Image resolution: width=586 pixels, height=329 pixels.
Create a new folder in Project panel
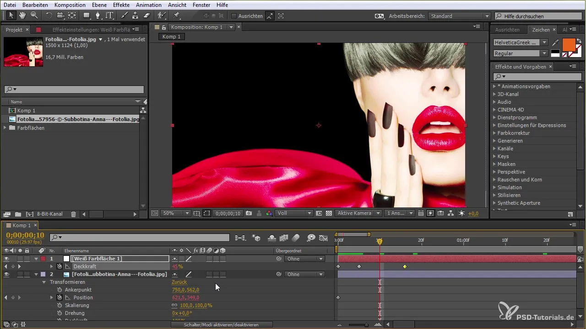(x=18, y=214)
